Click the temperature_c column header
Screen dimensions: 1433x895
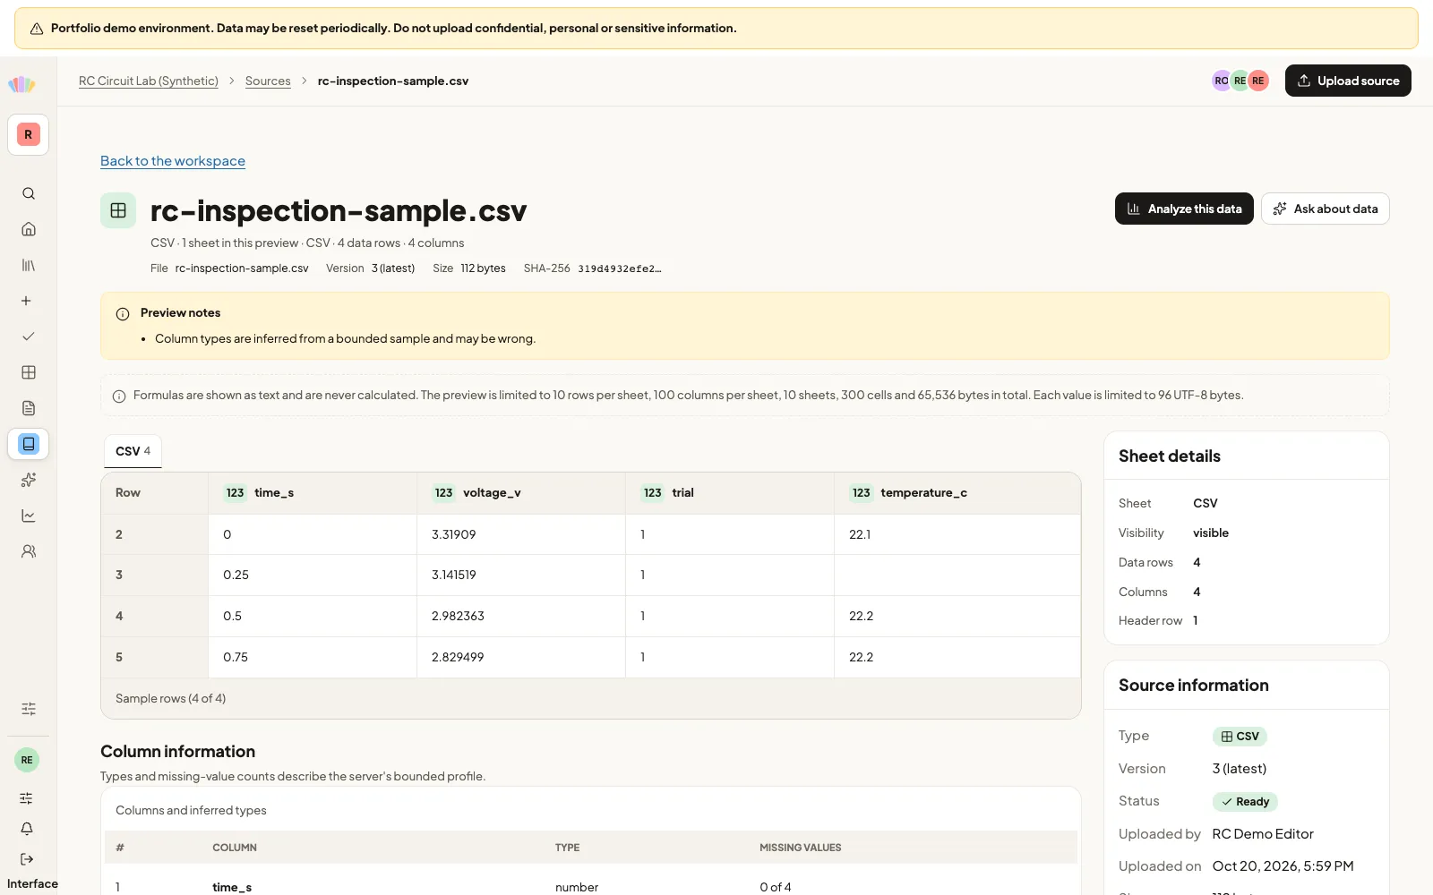(x=957, y=493)
